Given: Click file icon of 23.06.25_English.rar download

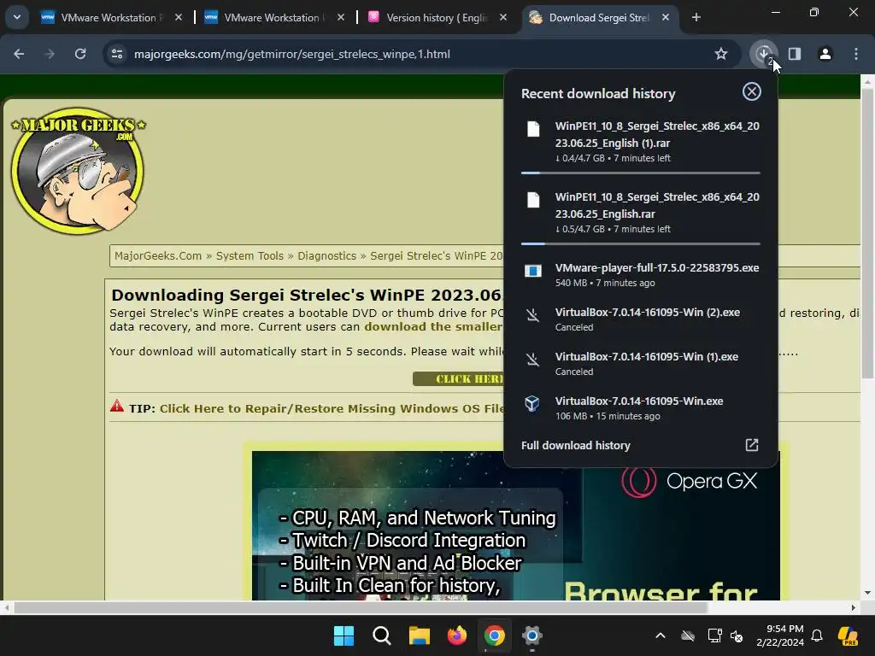Looking at the screenshot, I should [533, 200].
